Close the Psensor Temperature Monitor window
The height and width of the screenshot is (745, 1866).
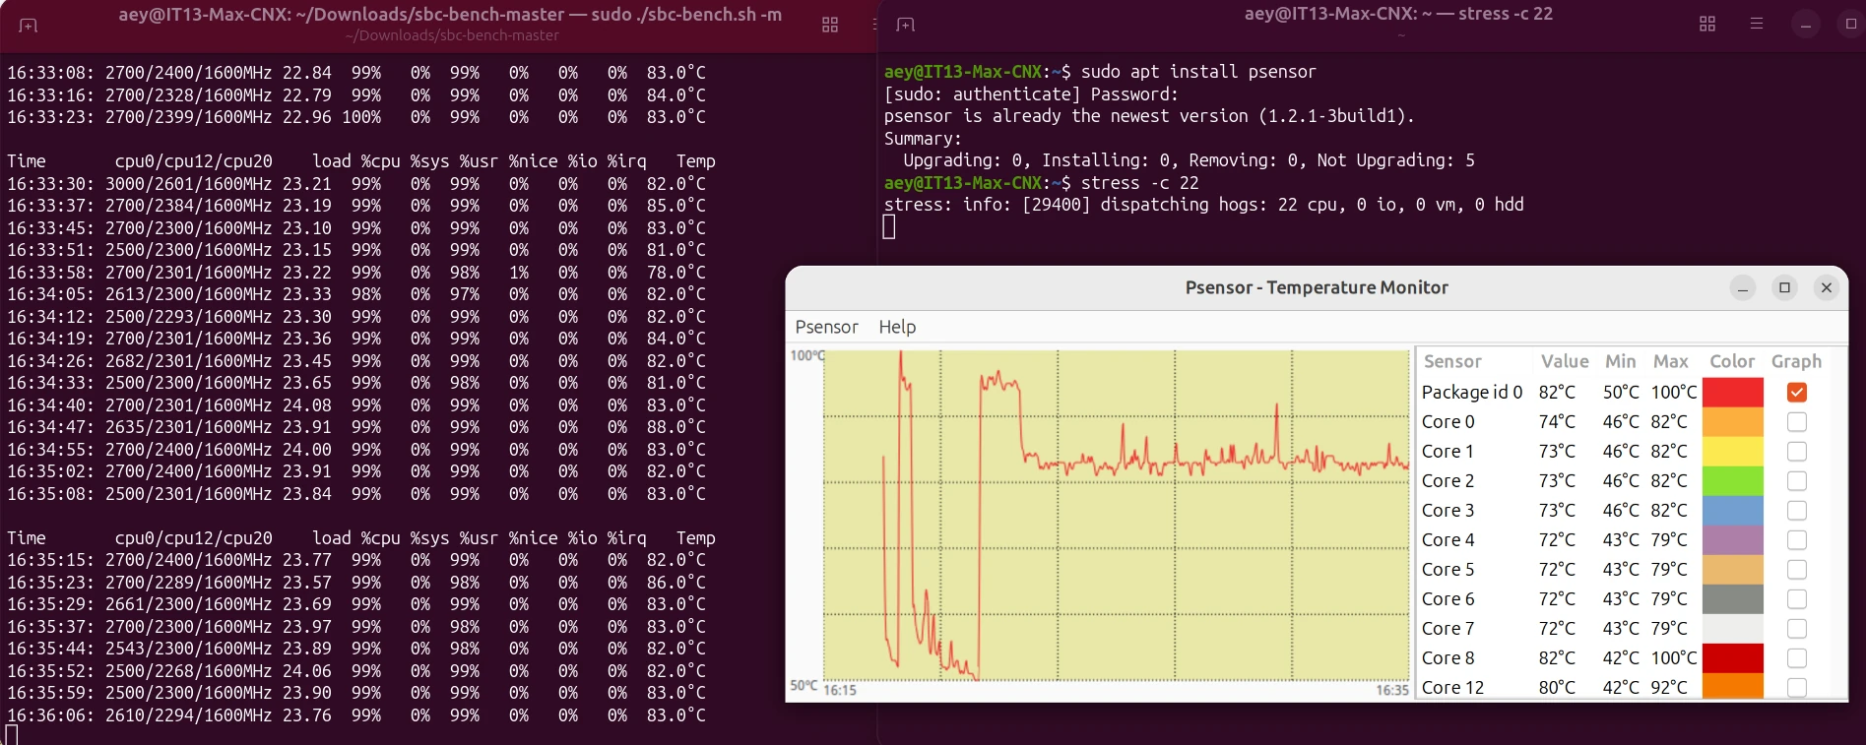(1827, 287)
